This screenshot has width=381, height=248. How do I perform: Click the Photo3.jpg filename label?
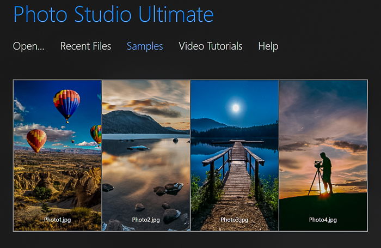[x=235, y=220]
